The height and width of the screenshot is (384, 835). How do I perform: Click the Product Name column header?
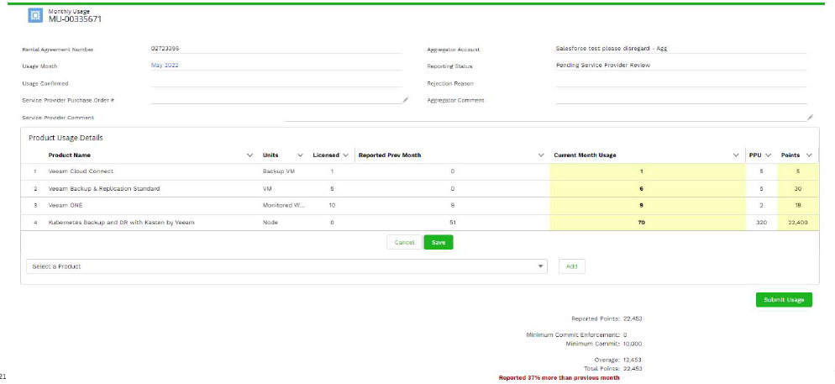69,155
